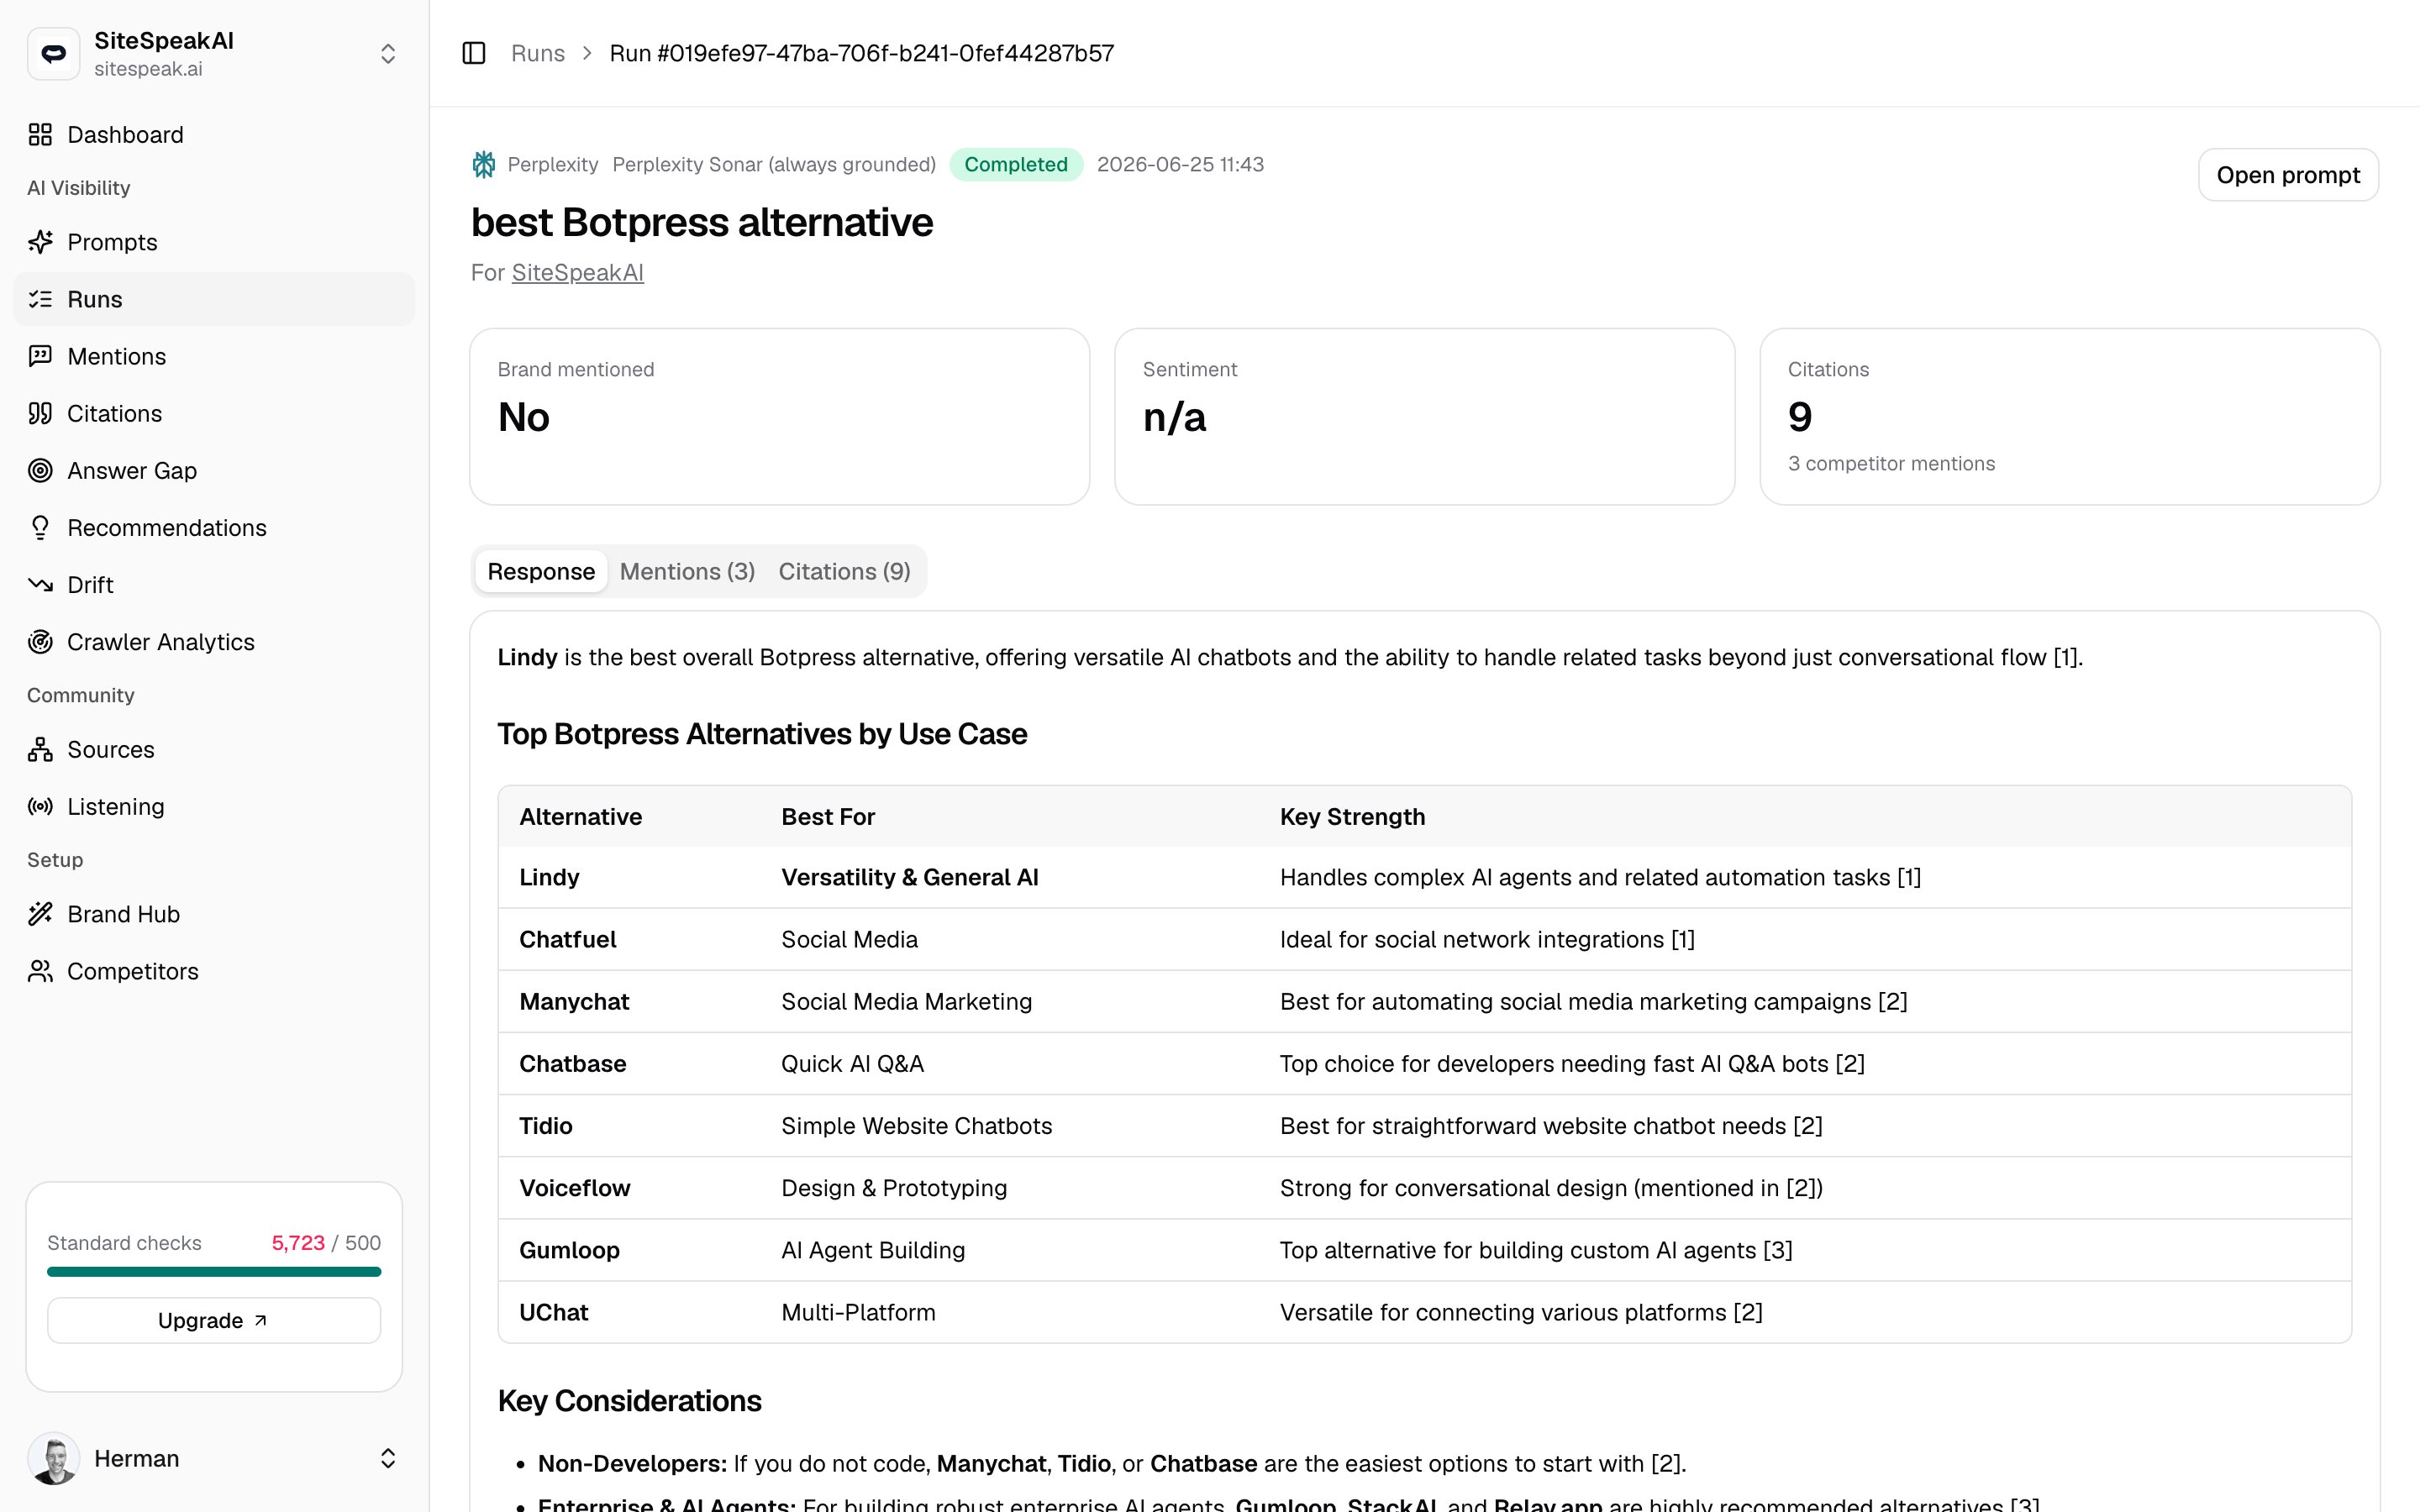Click the Citations quote icon
Image resolution: width=2420 pixels, height=1512 pixels.
click(40, 413)
